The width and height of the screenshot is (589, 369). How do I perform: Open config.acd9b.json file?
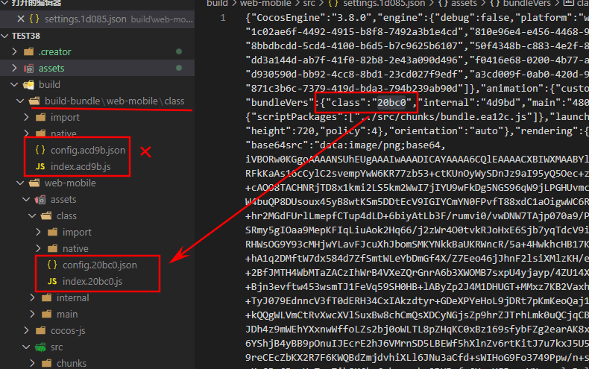coord(87,150)
